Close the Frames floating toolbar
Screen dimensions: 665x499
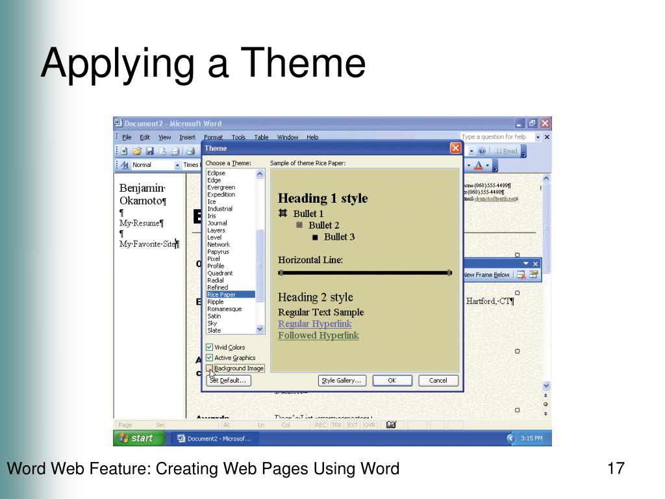coord(536,264)
